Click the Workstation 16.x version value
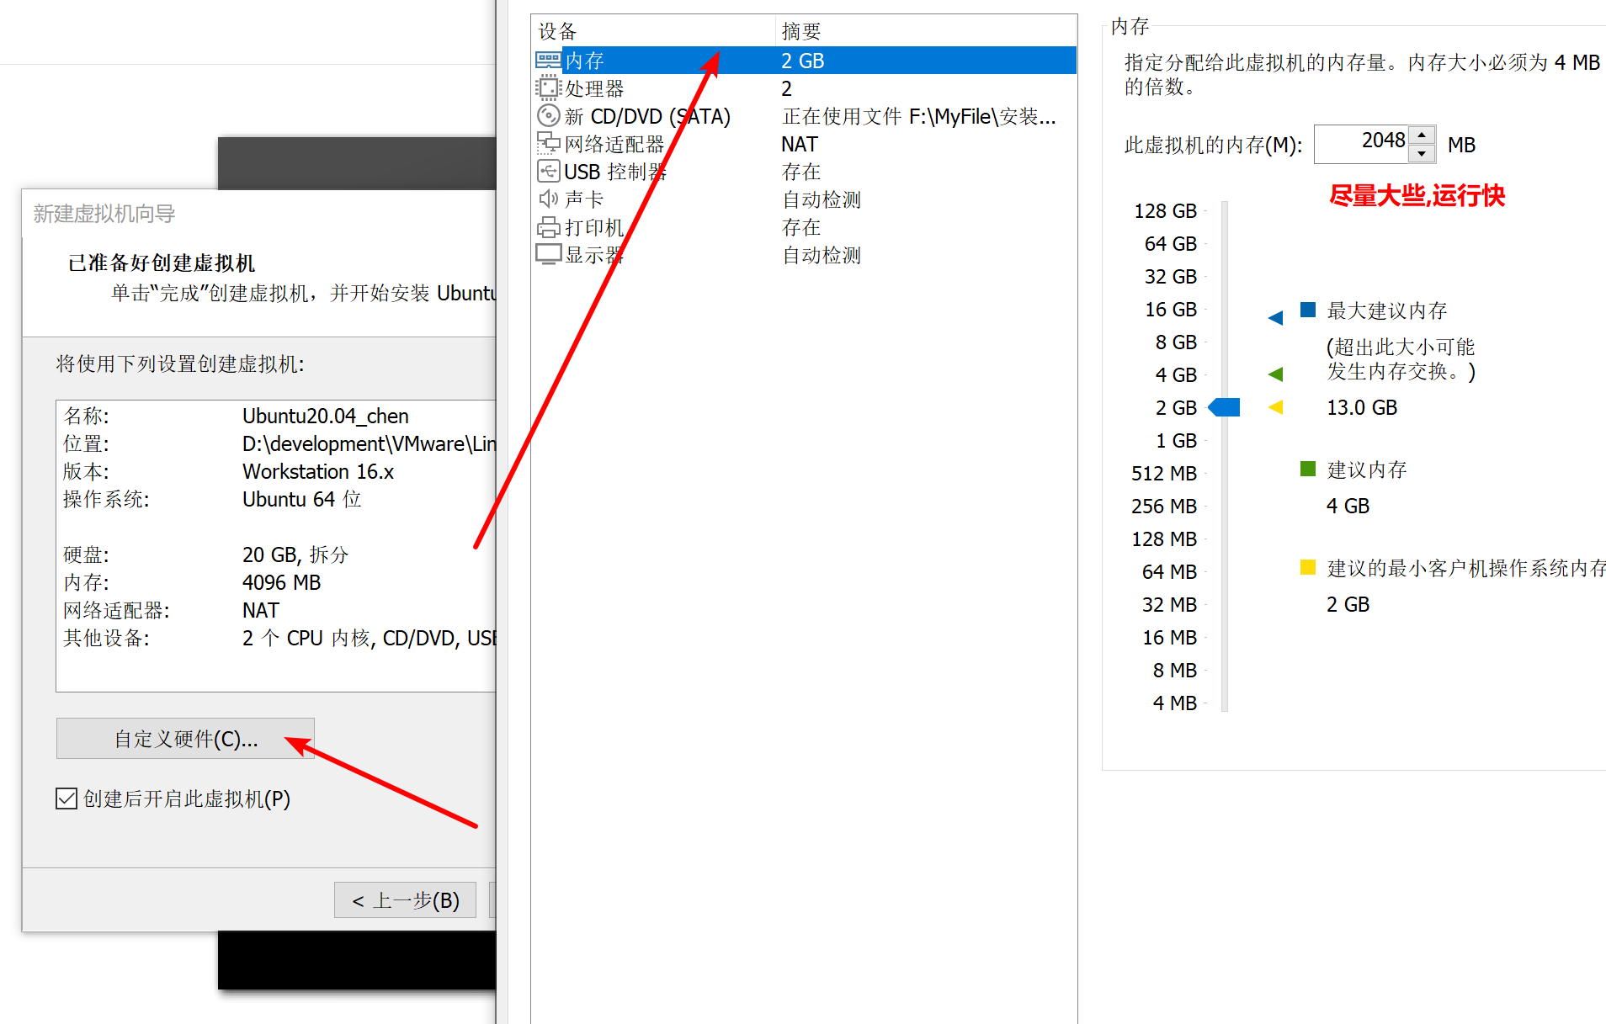This screenshot has height=1024, width=1606. click(x=318, y=471)
